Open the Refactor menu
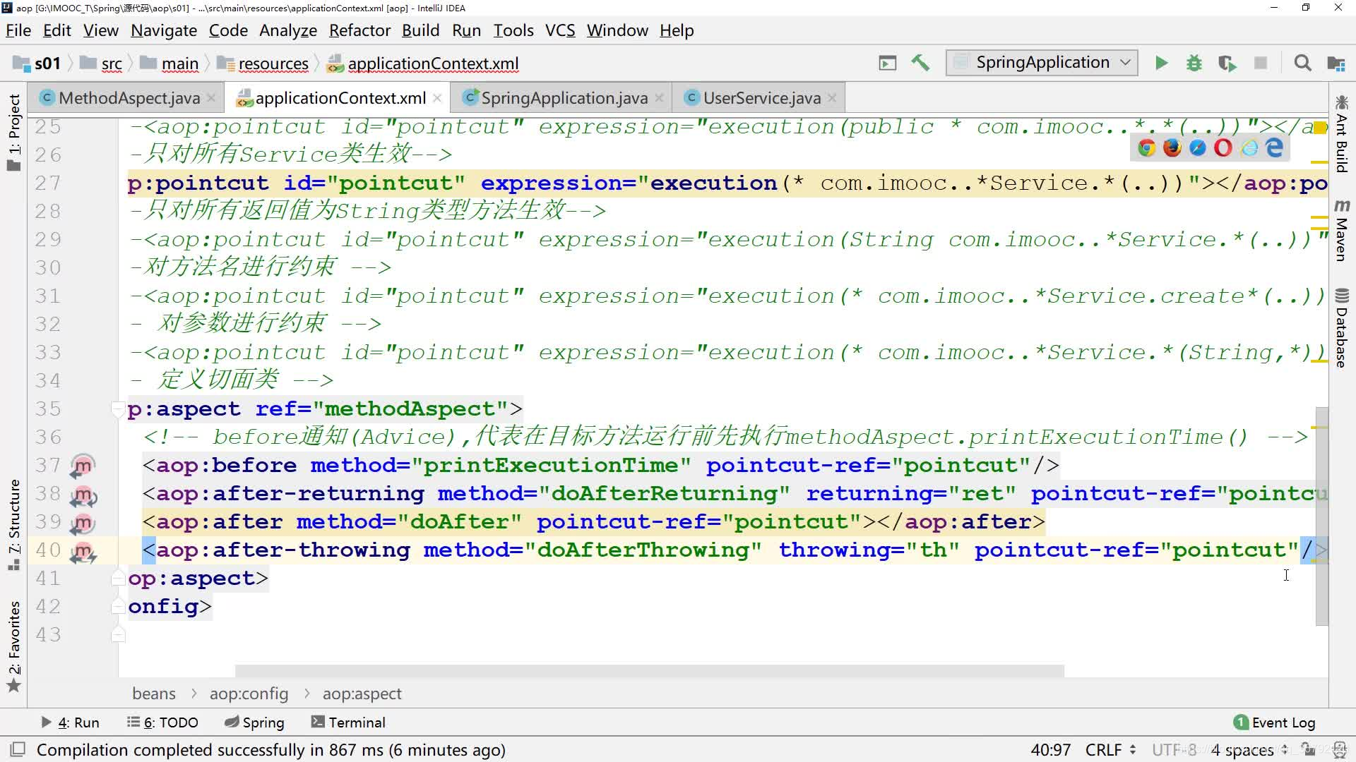This screenshot has height=762, width=1356. point(359,30)
